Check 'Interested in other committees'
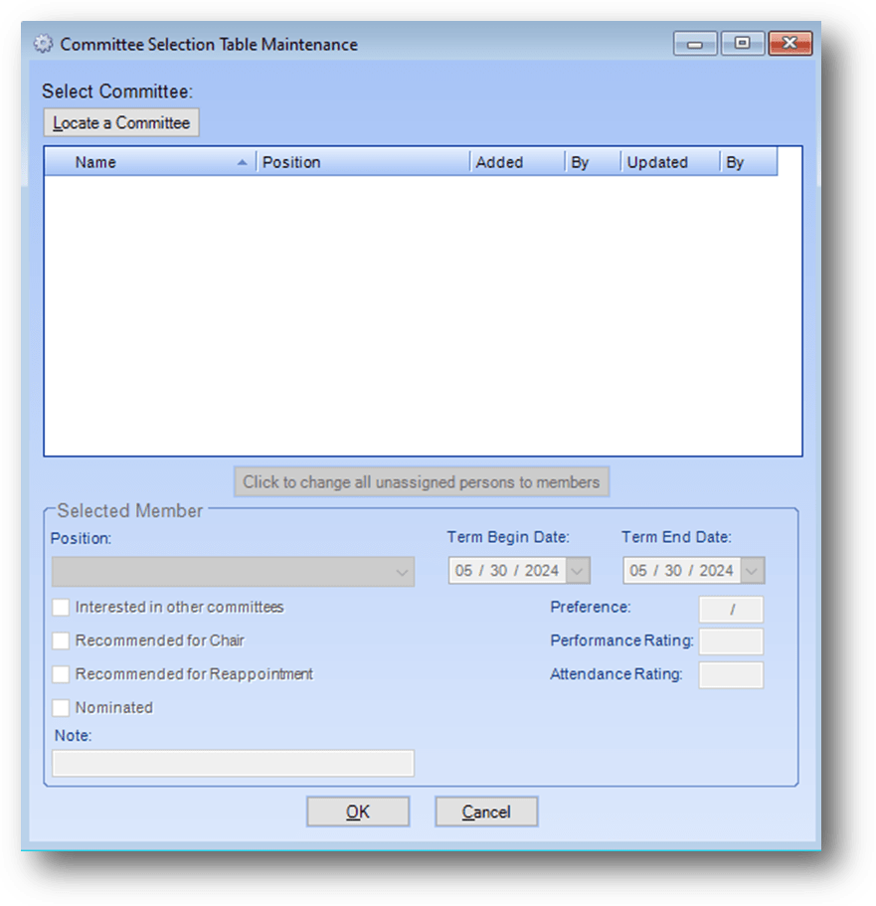The image size is (876, 906). pyautogui.click(x=61, y=607)
